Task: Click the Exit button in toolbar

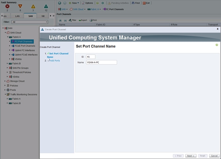Action: tap(146, 3)
